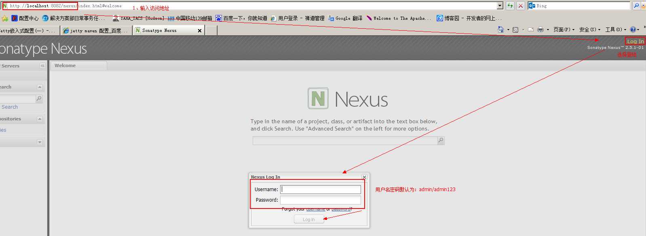Open the print options dropdown arrow
The height and width of the screenshot is (236, 646).
coord(548,29)
